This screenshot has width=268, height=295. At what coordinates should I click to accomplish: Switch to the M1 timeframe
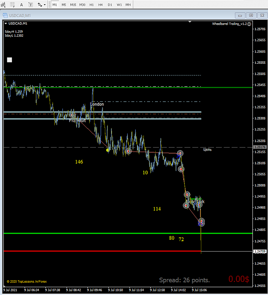(x=55, y=5)
